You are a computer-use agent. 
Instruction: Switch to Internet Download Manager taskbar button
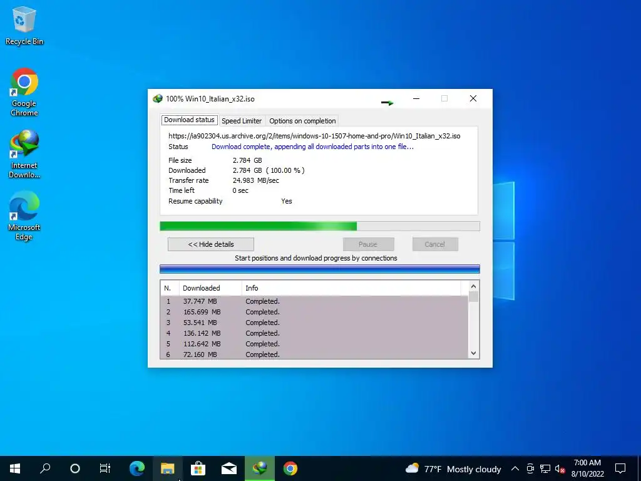click(x=260, y=468)
